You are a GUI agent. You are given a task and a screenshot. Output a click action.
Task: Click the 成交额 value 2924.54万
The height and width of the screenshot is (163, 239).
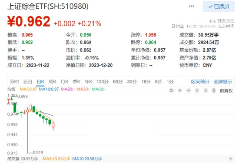pos(208,42)
